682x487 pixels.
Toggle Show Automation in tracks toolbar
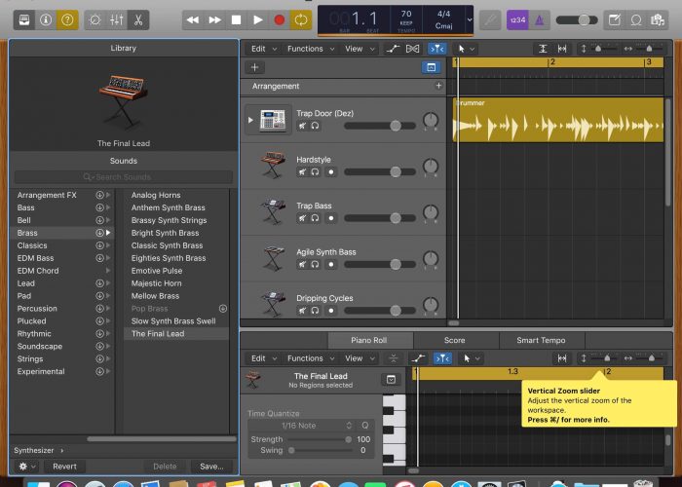tap(393, 49)
